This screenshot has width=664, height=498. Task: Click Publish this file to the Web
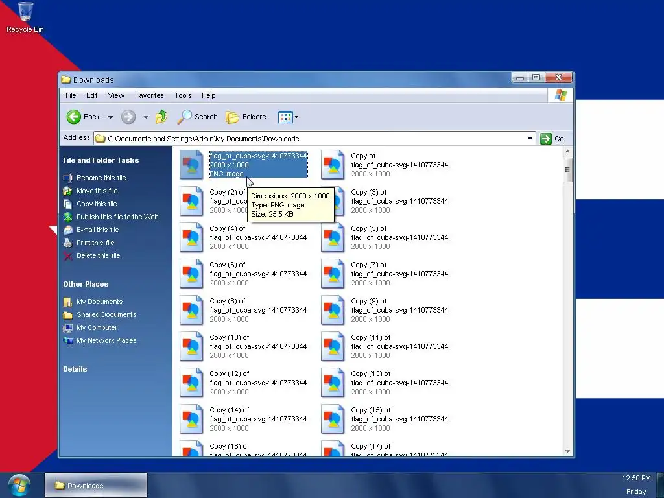(x=117, y=217)
